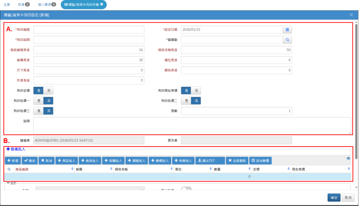Click the bottom-right 確定 button
Viewport: 359px width, 206px height.
click(333, 198)
